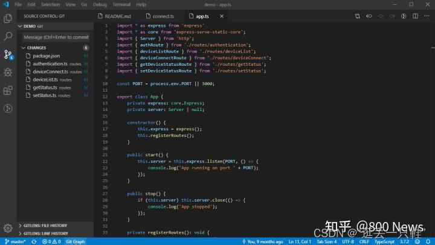Click the TypeScript language mode indicator
The width and height of the screenshot is (435, 245).
coord(384,241)
